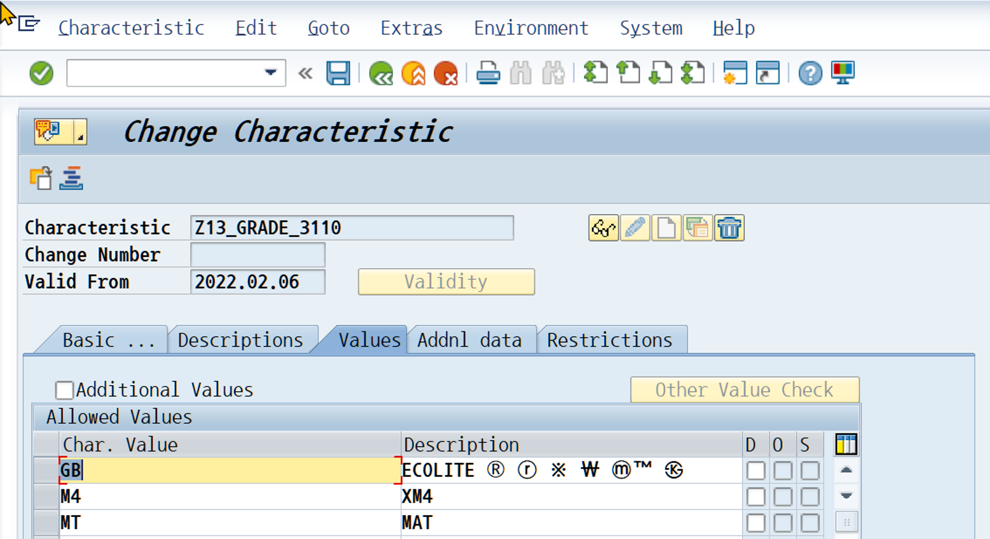Open the command field dropdown arrow
Viewport: 990px width, 539px height.
tap(271, 73)
